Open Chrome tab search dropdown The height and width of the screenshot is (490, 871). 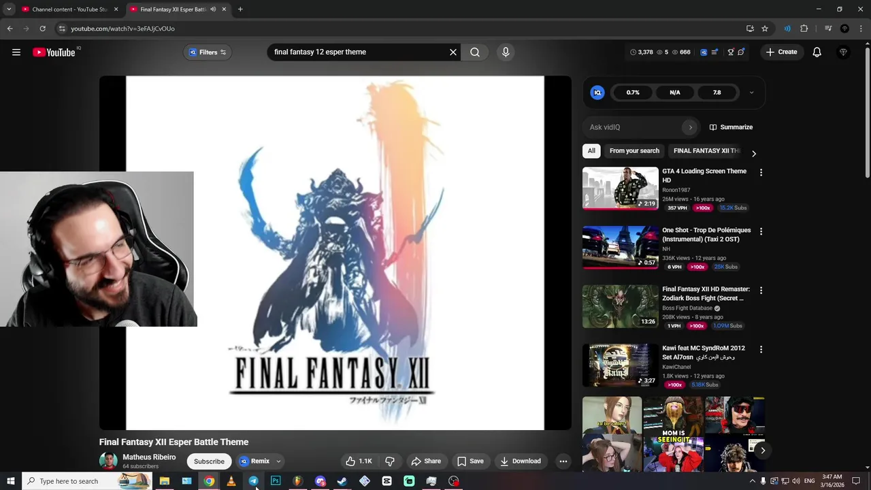click(9, 10)
